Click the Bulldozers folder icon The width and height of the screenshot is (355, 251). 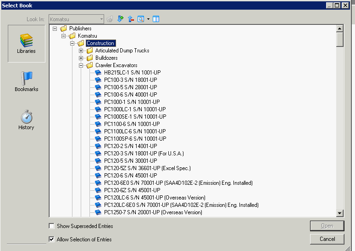(x=89, y=58)
